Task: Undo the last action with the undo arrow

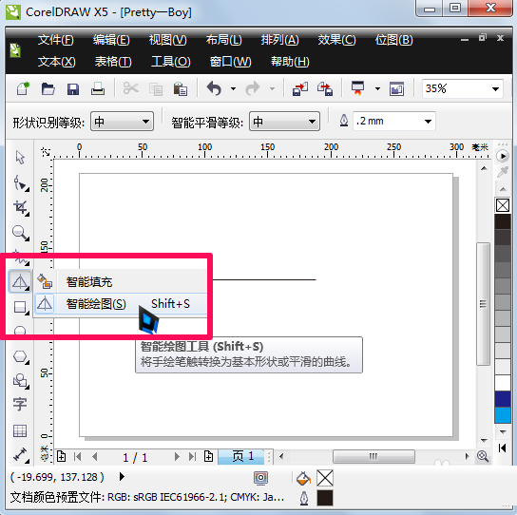Action: click(214, 88)
